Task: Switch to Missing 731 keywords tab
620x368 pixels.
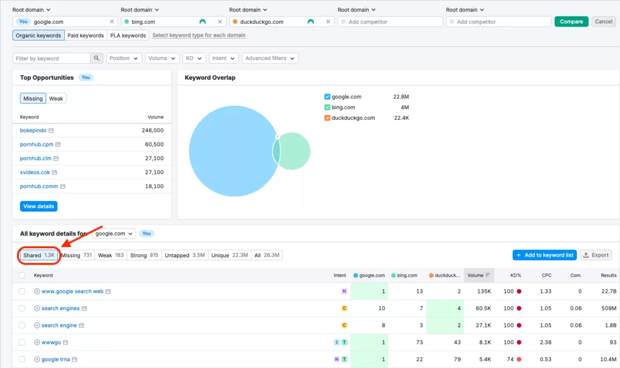Action: coord(76,255)
